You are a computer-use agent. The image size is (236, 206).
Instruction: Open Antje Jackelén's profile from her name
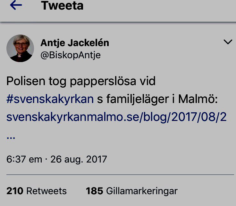pyautogui.click(x=75, y=43)
